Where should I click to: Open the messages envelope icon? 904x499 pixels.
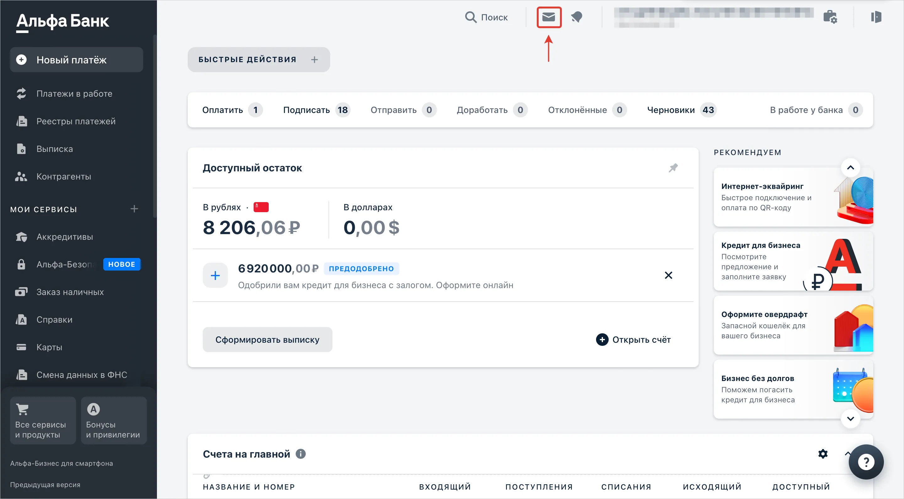click(549, 17)
